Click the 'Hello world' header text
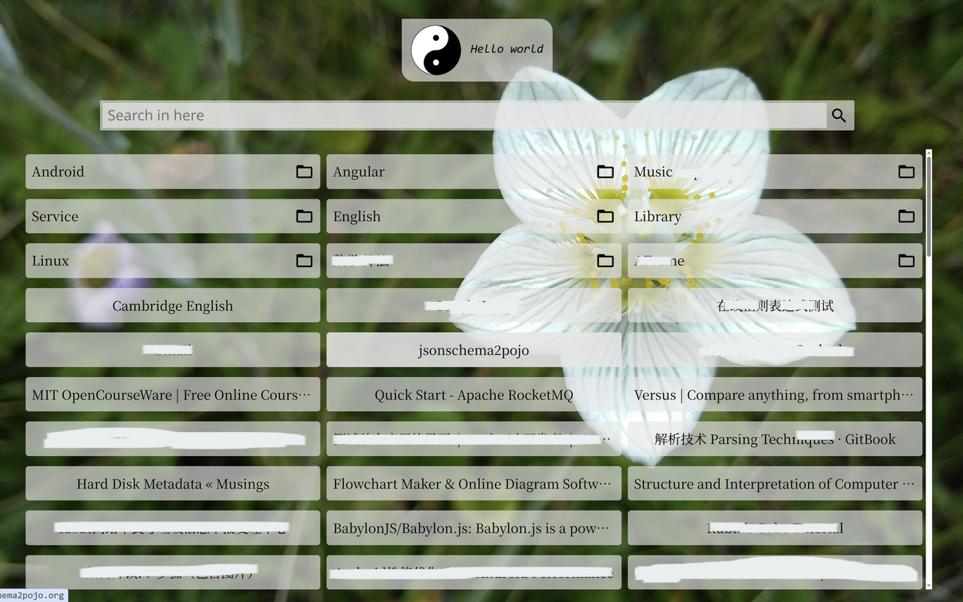 (506, 49)
